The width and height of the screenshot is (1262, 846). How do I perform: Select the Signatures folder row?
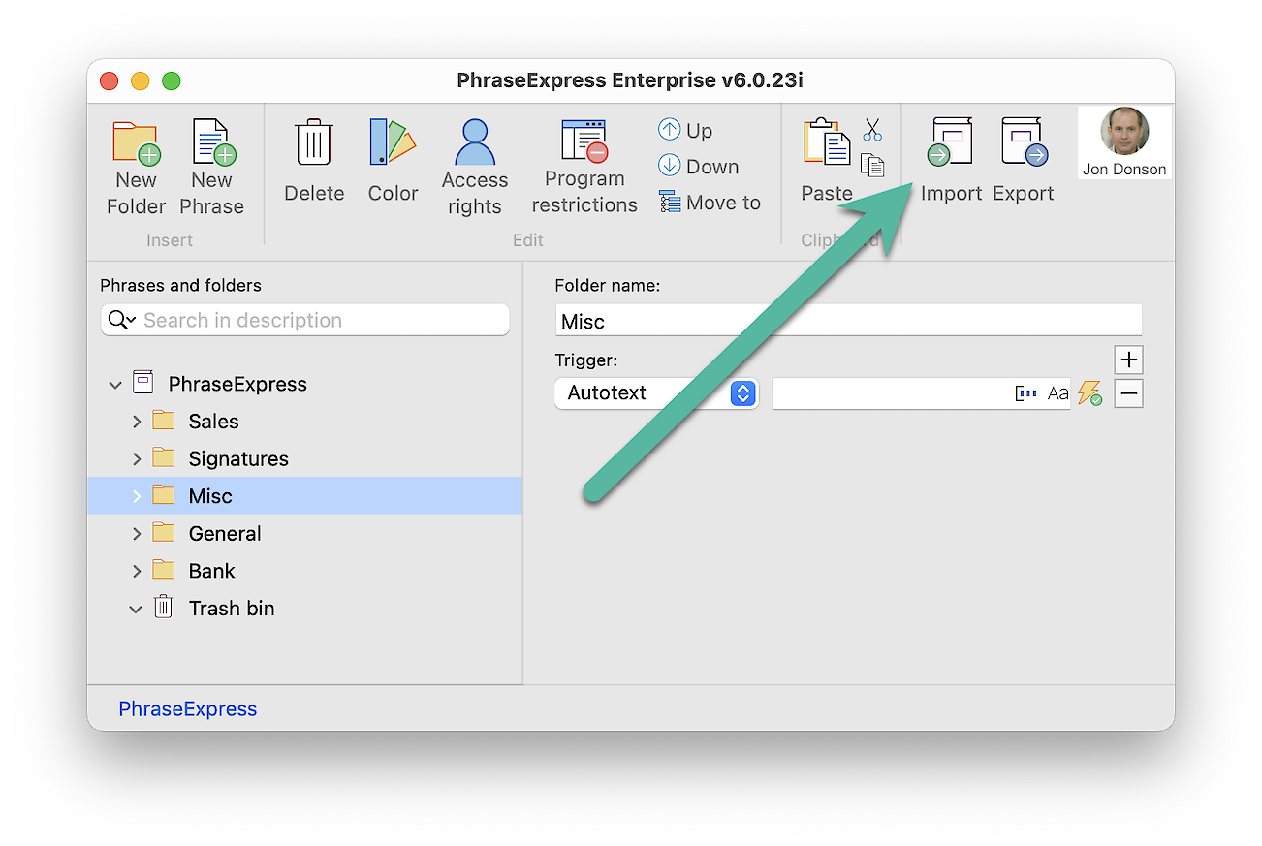point(304,458)
